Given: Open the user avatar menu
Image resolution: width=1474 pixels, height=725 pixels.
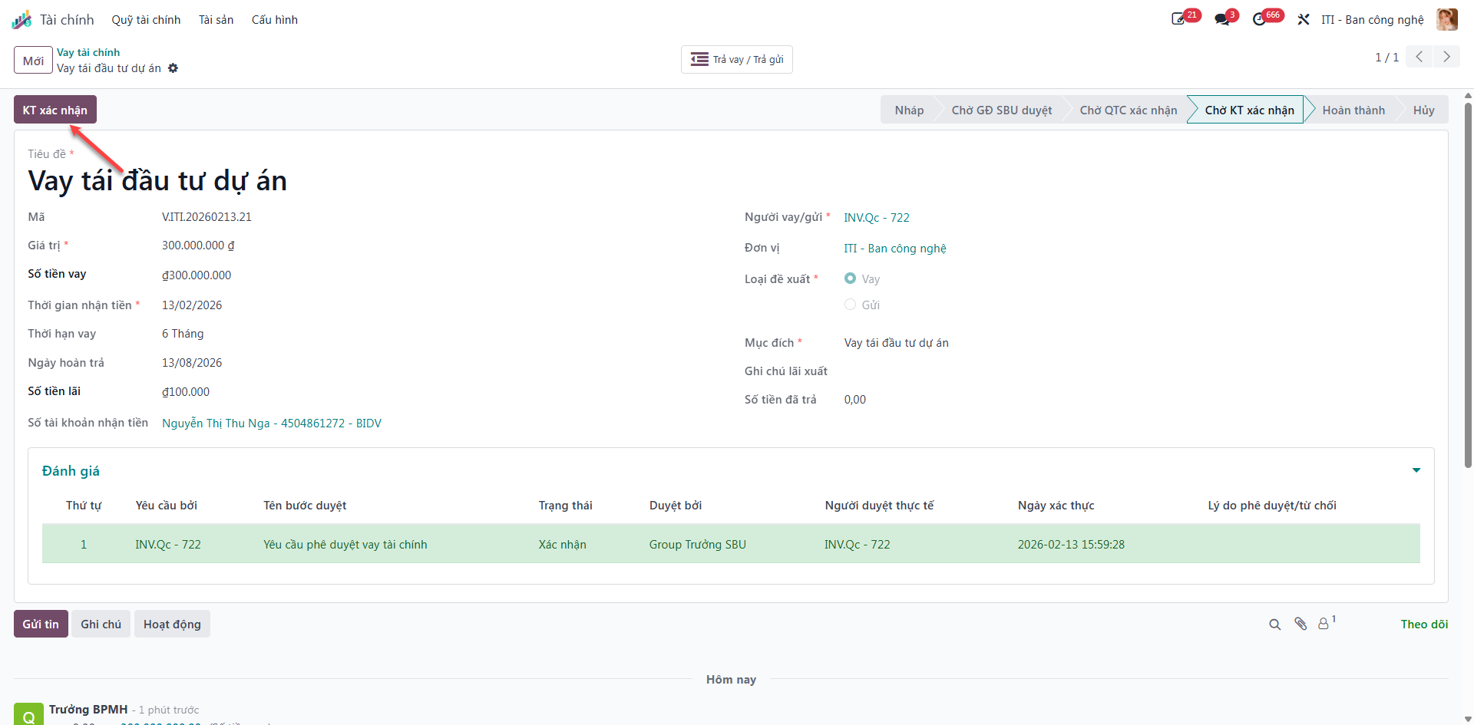Looking at the screenshot, I should [1447, 19].
